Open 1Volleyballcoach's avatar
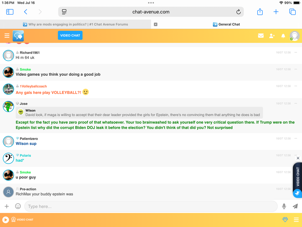The width and height of the screenshot is (302, 227). (8, 89)
